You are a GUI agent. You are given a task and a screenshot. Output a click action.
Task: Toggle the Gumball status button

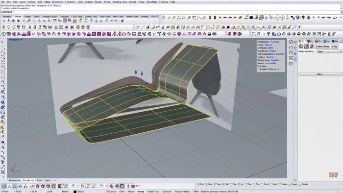(167, 192)
